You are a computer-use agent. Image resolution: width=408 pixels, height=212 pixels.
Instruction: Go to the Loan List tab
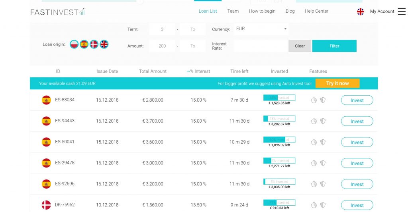pos(208,11)
